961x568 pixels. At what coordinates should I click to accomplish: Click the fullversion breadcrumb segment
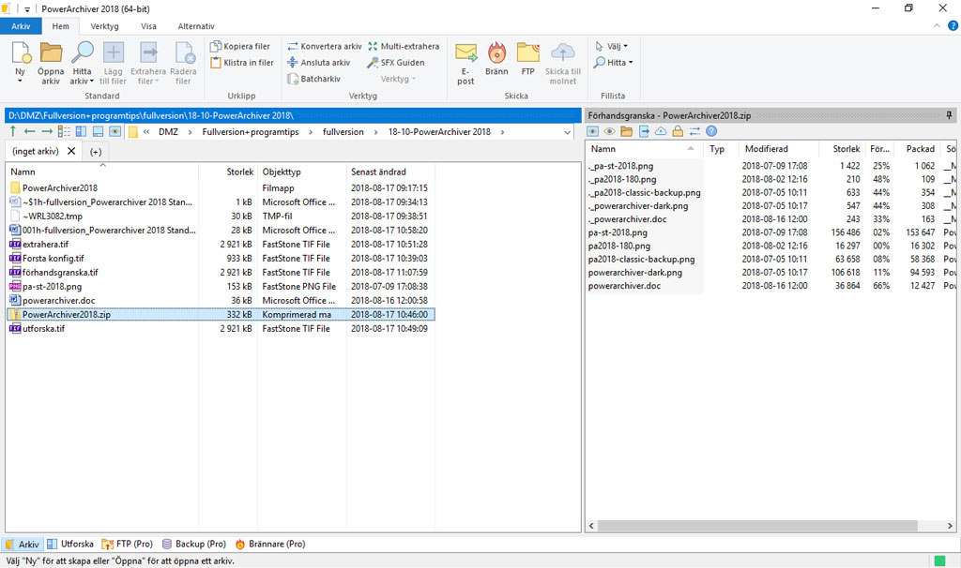(x=343, y=132)
